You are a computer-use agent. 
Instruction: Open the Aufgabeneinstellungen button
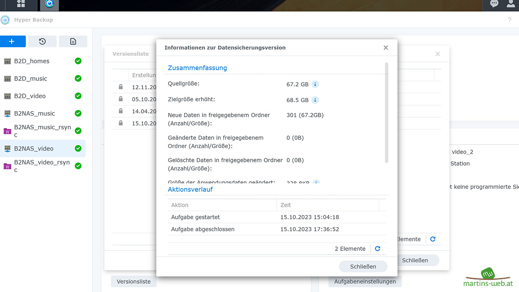click(365, 282)
